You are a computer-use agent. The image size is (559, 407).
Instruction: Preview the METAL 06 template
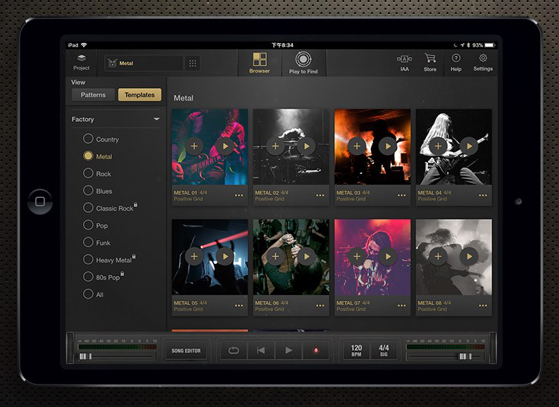point(306,256)
